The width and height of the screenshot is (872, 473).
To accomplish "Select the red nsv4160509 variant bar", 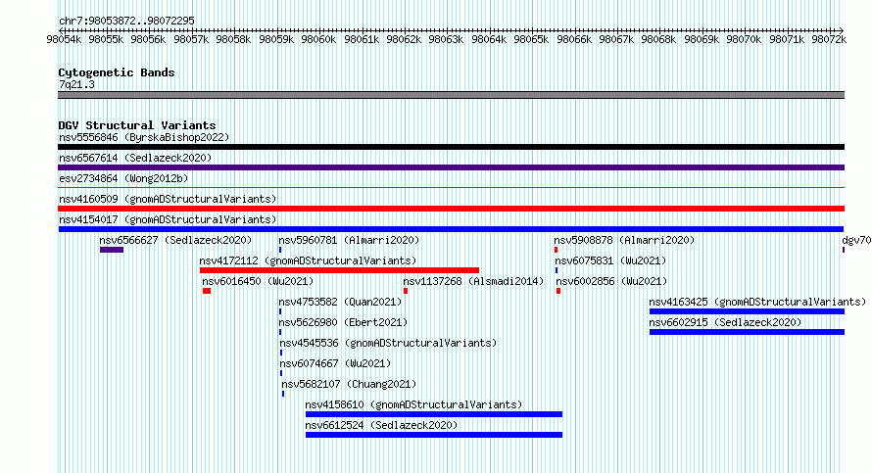I will click(451, 209).
